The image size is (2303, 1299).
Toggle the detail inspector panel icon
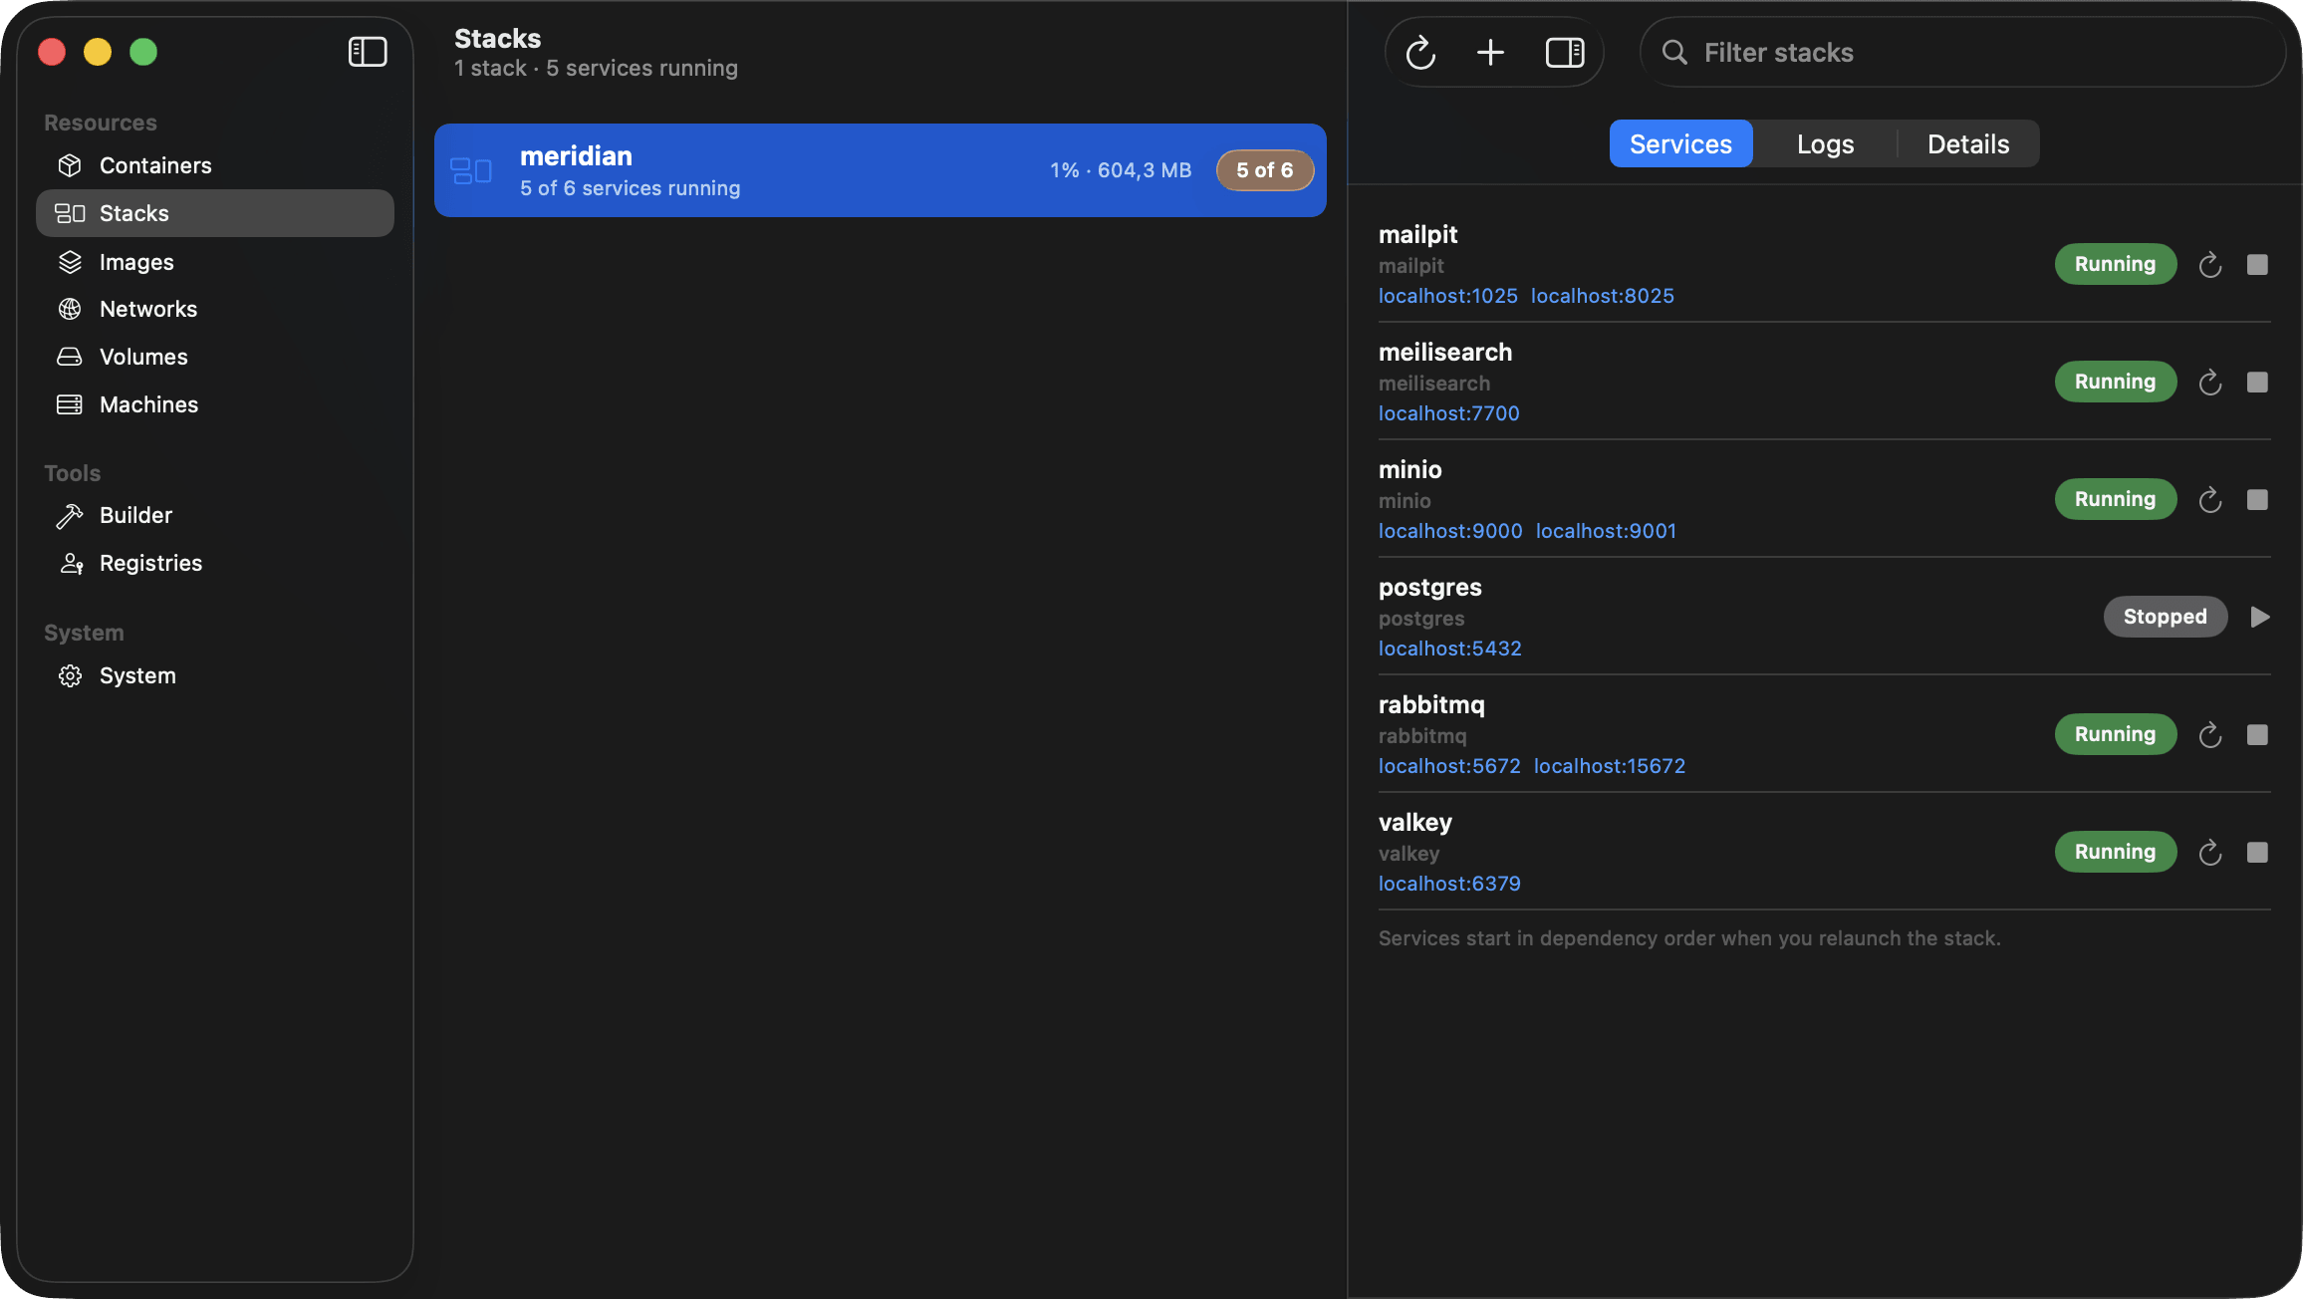click(x=1565, y=52)
